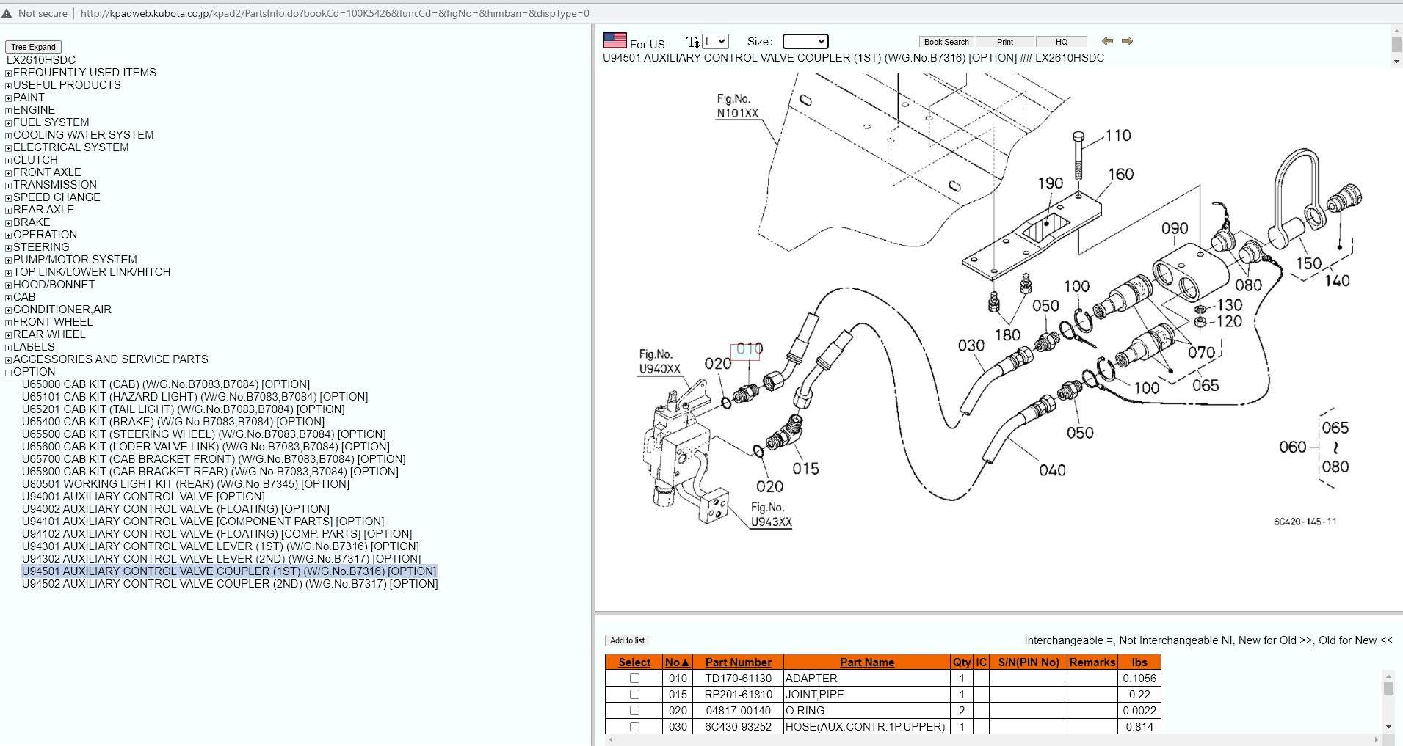Viewport: 1403px width, 746px height.
Task: Sort table by No column
Action: pyautogui.click(x=677, y=662)
